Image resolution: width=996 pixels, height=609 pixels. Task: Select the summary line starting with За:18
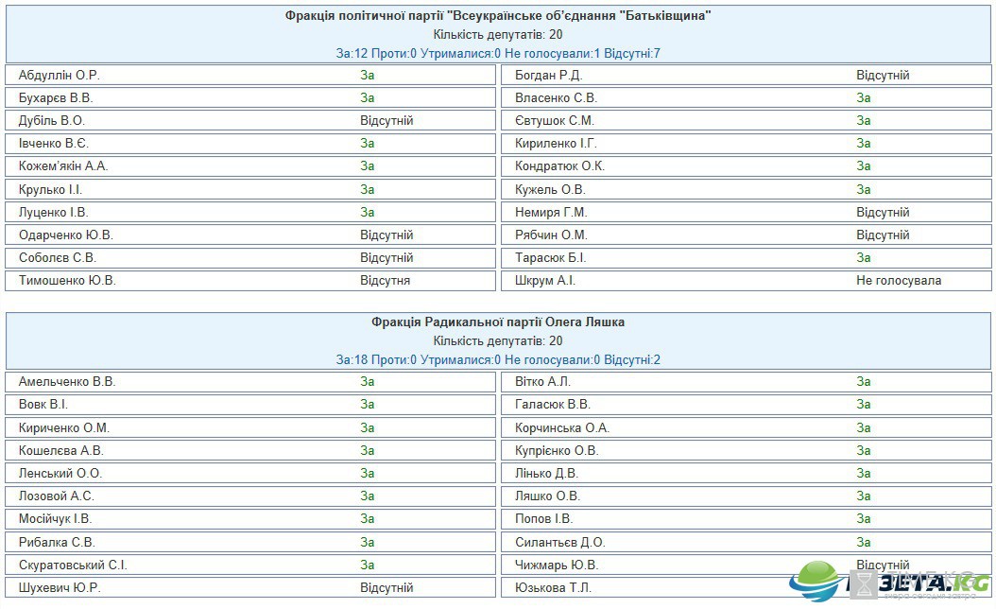(498, 359)
